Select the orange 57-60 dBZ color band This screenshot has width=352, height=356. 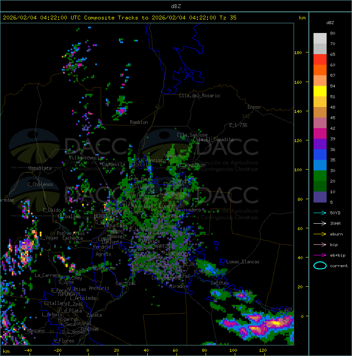point(320,70)
